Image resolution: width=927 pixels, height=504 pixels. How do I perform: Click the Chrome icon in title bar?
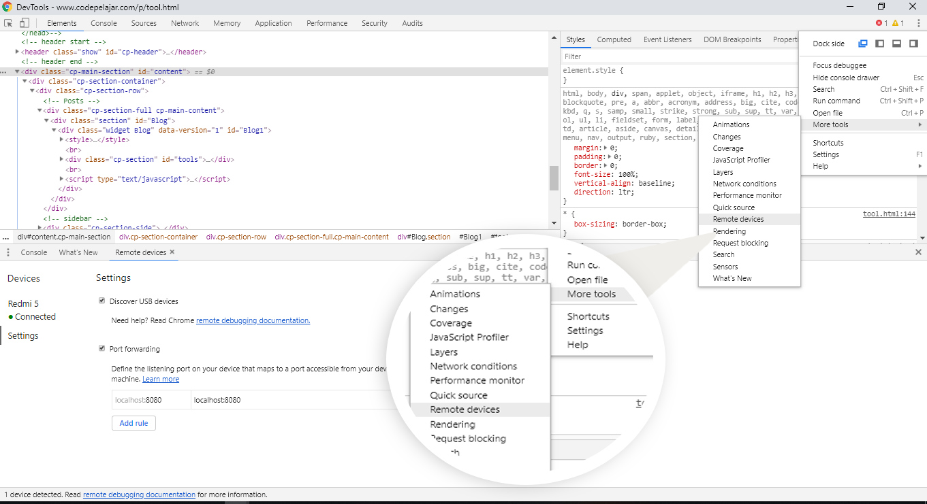coord(7,6)
